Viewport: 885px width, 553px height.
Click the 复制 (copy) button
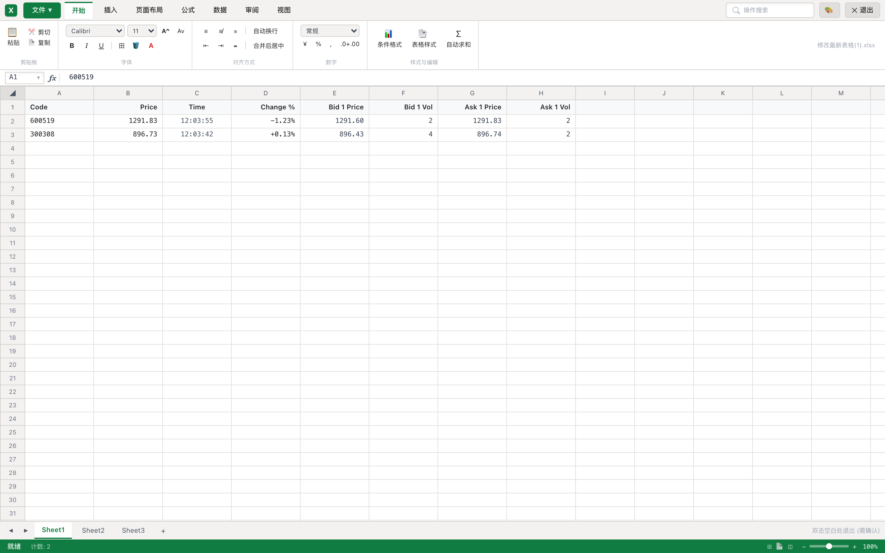[x=40, y=42]
